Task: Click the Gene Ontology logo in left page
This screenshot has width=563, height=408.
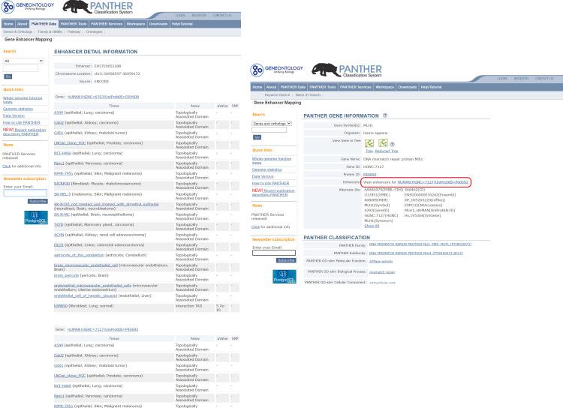Action: (x=26, y=7)
